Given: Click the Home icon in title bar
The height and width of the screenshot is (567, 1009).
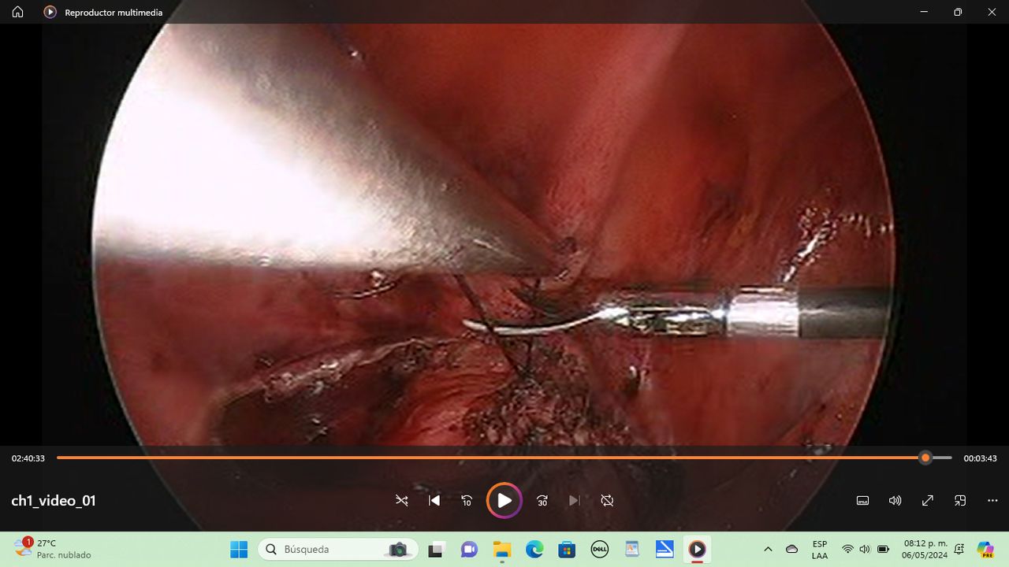Looking at the screenshot, I should pyautogui.click(x=17, y=12).
